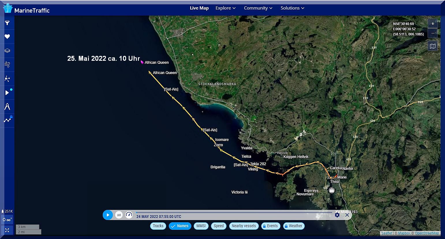
Task: Enter fullscreen with the expand arrows icon
Action: (x=7, y=230)
